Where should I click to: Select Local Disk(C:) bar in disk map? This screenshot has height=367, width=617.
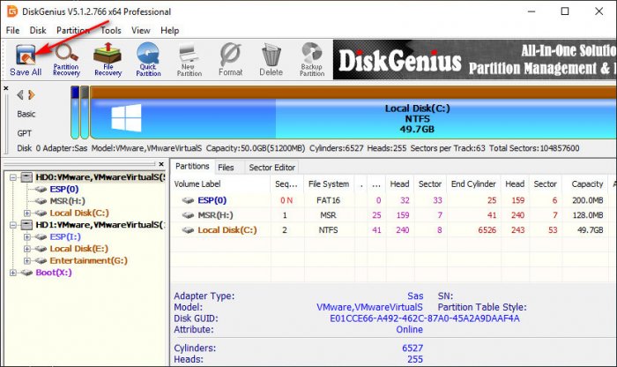point(353,113)
